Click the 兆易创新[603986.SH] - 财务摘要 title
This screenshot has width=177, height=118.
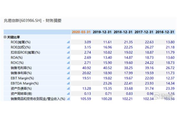33,21
